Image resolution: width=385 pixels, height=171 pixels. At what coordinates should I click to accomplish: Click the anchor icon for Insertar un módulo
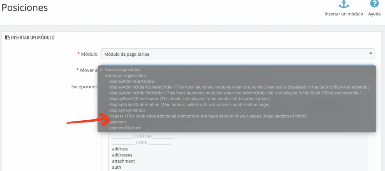pos(344,3)
